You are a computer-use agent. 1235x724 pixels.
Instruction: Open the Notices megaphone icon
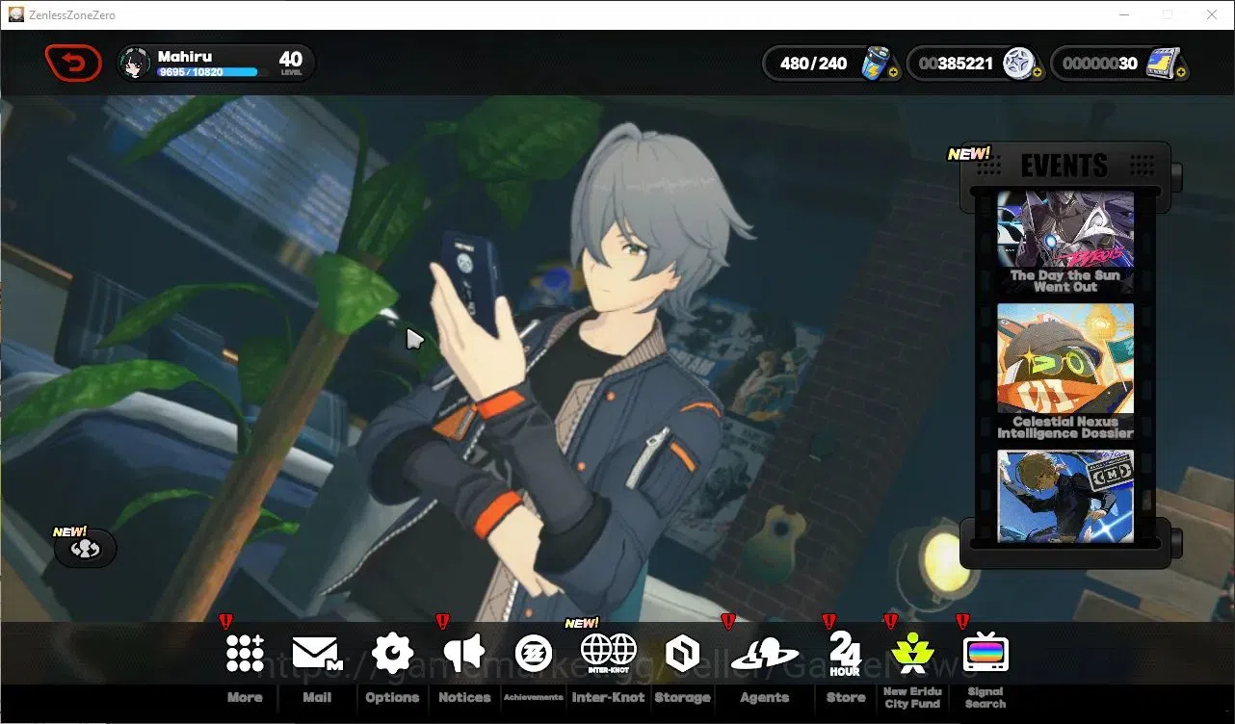(463, 653)
